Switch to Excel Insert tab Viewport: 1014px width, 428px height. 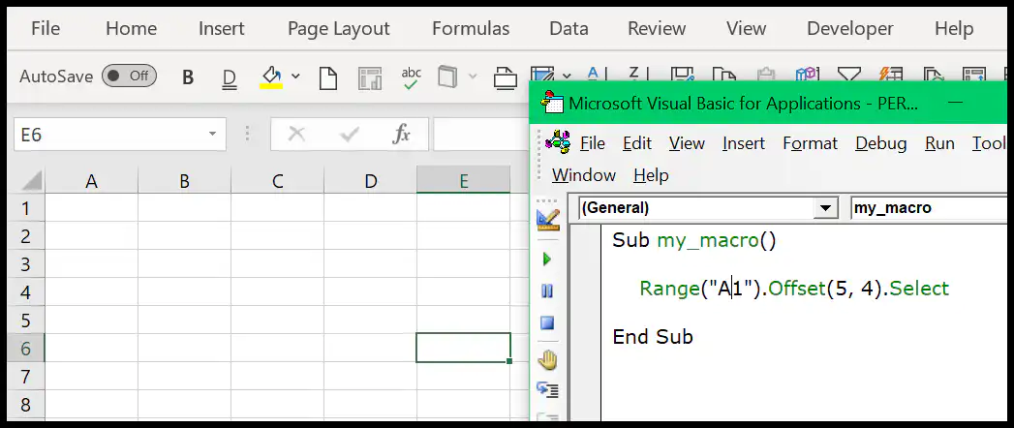(221, 28)
